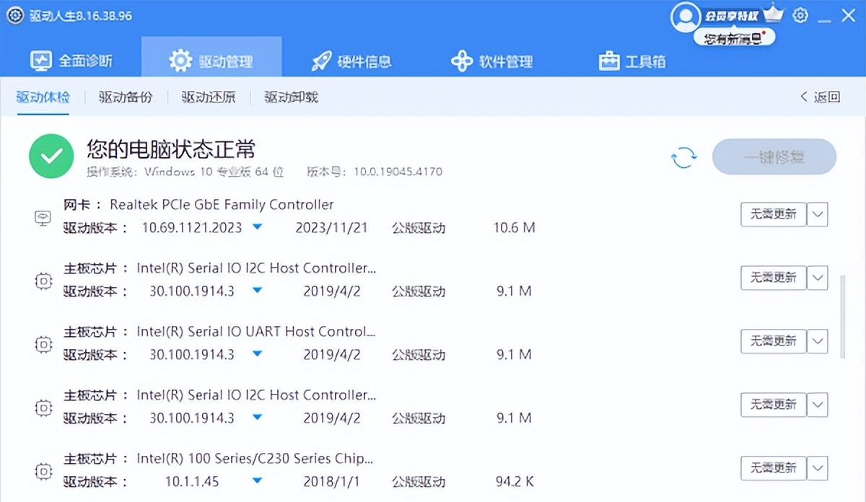Click the 10.6 M driver size
Viewport: 866px width, 502px height.
click(514, 228)
